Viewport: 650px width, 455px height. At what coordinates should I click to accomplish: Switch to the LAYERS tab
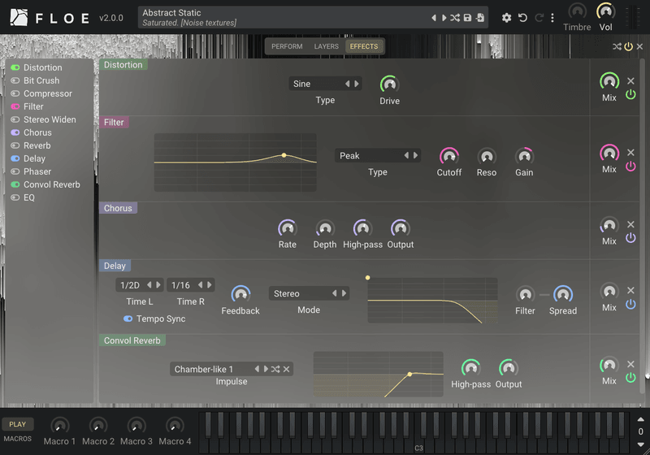coord(327,46)
